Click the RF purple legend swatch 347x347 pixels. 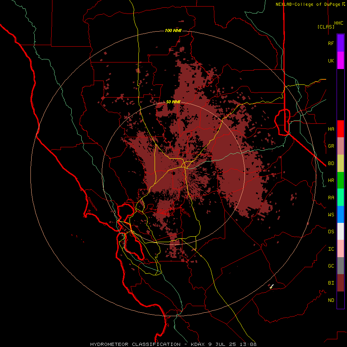(x=340, y=43)
